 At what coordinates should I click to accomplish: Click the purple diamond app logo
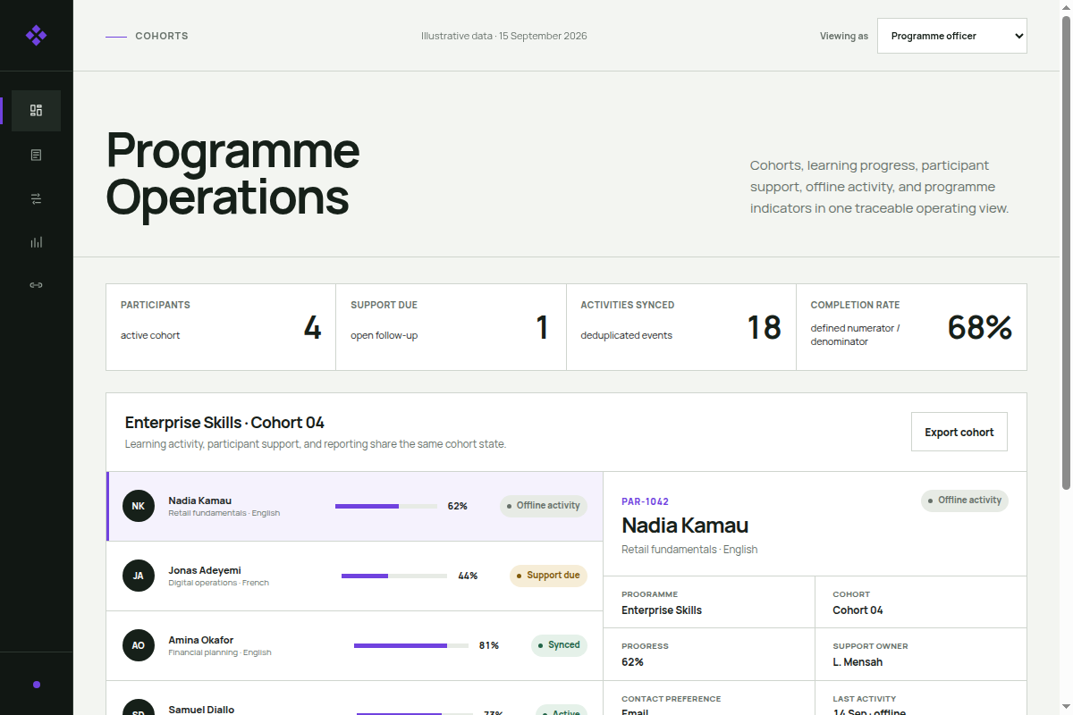point(36,36)
